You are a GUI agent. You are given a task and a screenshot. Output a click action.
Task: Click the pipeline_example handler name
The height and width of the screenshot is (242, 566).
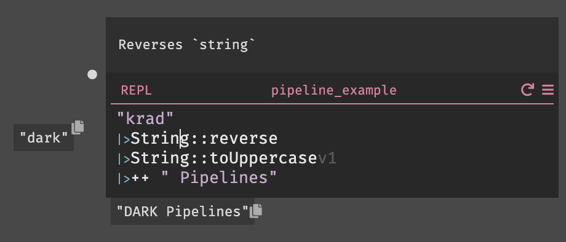point(334,90)
